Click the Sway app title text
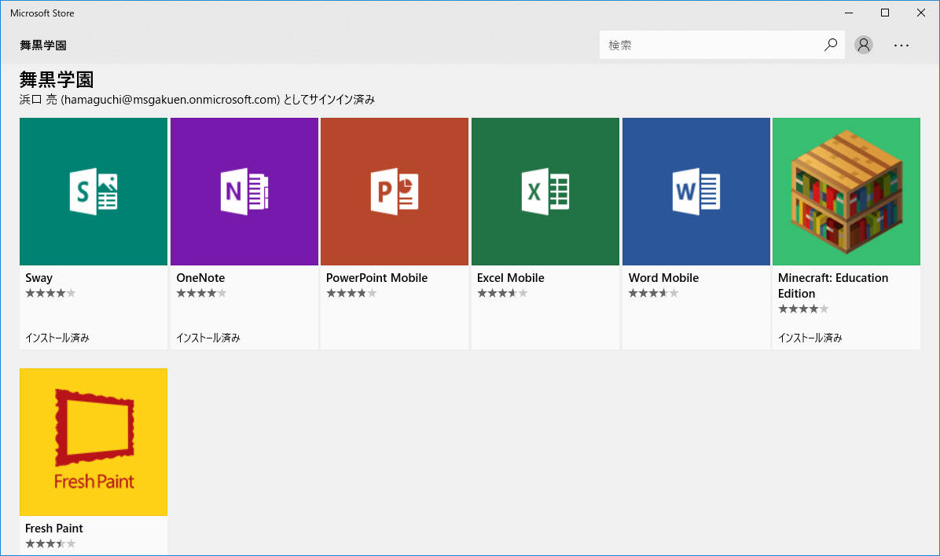This screenshot has height=556, width=940. tap(39, 278)
